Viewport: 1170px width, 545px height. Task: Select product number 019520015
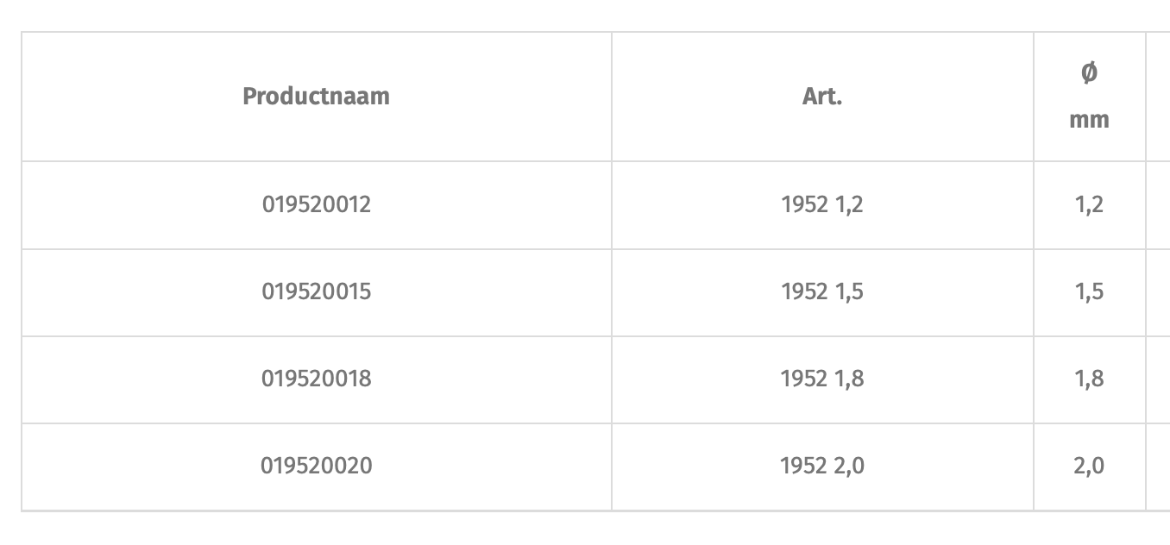(316, 292)
